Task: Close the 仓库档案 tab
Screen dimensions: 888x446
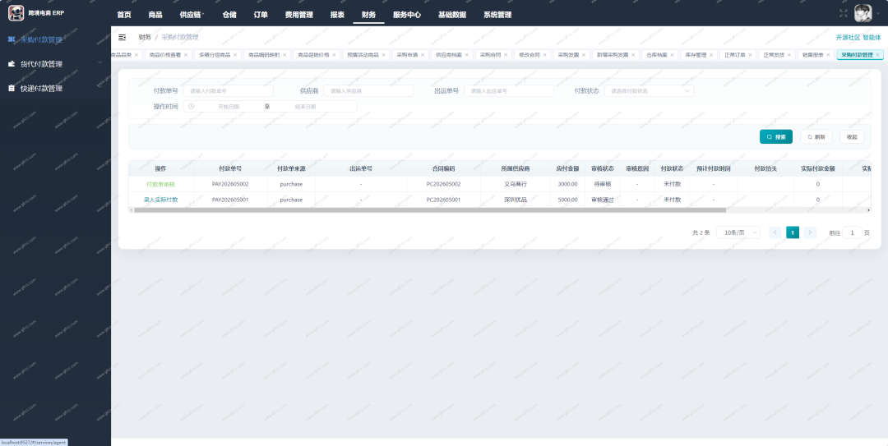Action: click(x=673, y=55)
